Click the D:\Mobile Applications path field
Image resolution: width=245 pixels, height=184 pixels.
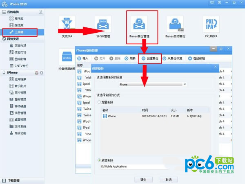click(134, 166)
